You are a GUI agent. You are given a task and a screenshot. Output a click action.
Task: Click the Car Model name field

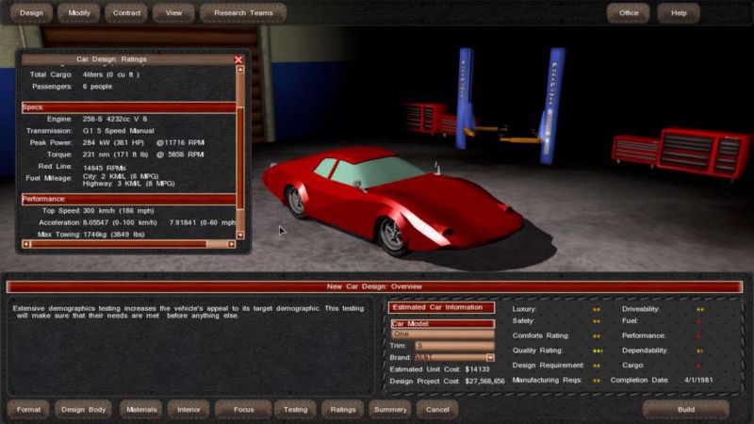click(442, 334)
